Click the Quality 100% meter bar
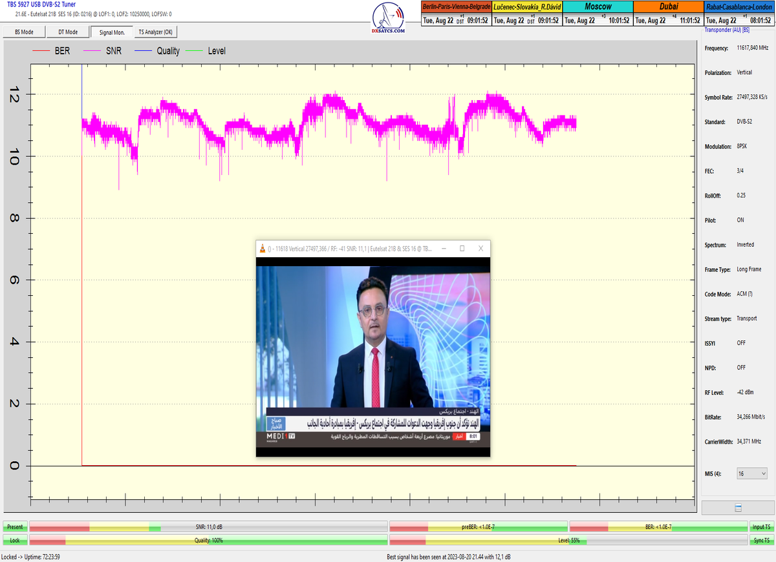 click(x=208, y=540)
